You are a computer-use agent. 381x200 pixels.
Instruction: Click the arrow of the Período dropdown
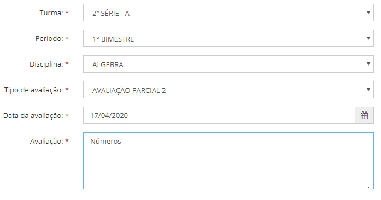pyautogui.click(x=368, y=38)
